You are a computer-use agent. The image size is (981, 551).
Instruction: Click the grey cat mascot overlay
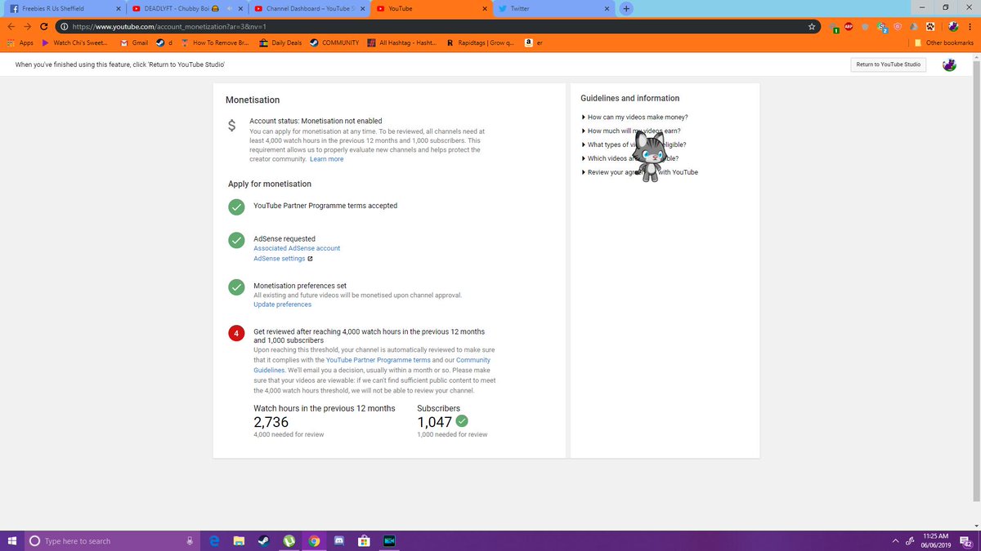(x=649, y=155)
